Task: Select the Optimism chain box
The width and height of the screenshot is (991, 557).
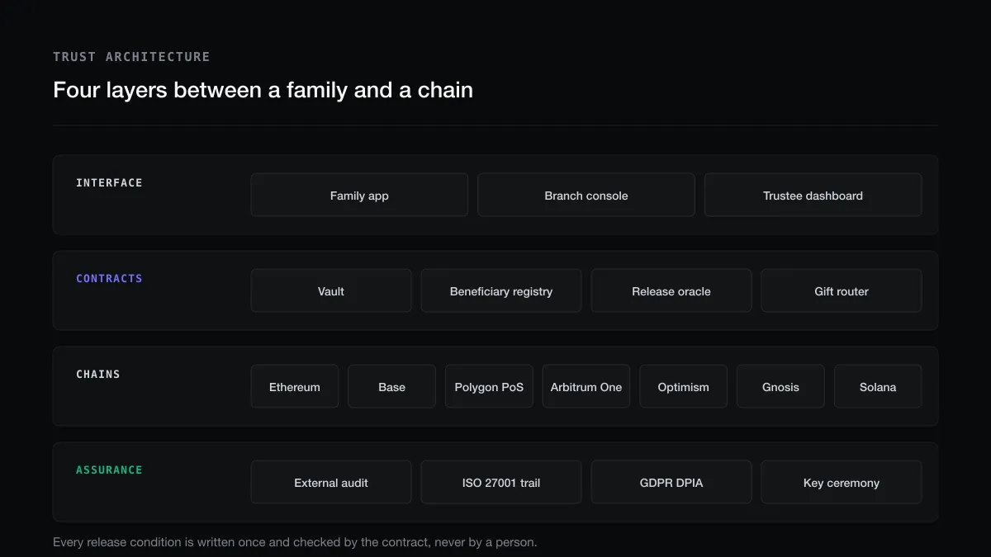Action: (x=684, y=387)
